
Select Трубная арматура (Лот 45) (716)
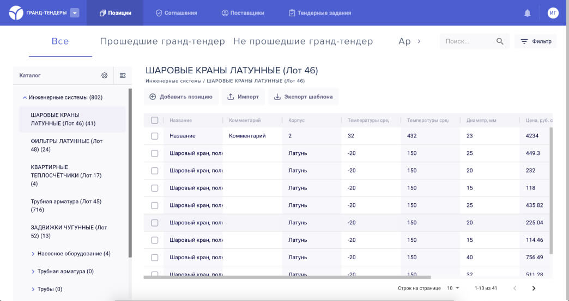coord(72,205)
